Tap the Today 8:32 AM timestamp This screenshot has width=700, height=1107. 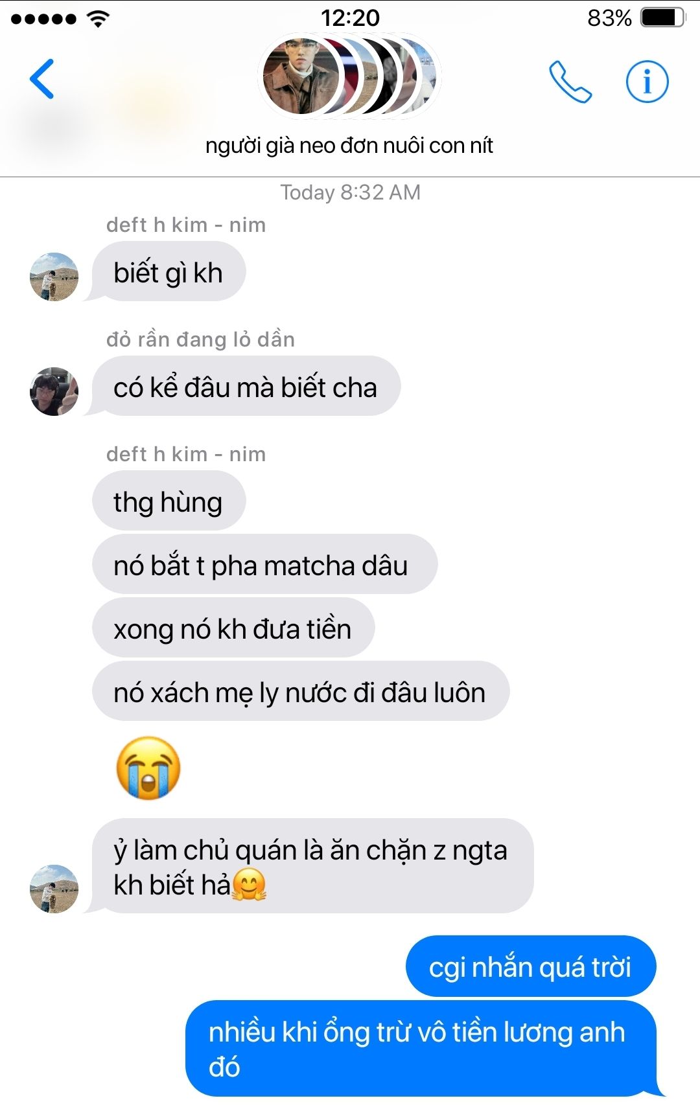point(350,192)
